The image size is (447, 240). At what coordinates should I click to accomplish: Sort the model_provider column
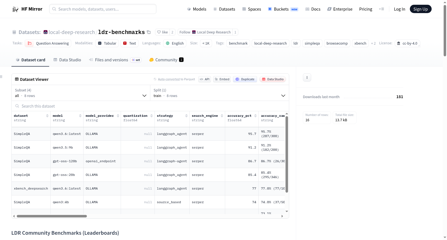pyautogui.click(x=118, y=116)
